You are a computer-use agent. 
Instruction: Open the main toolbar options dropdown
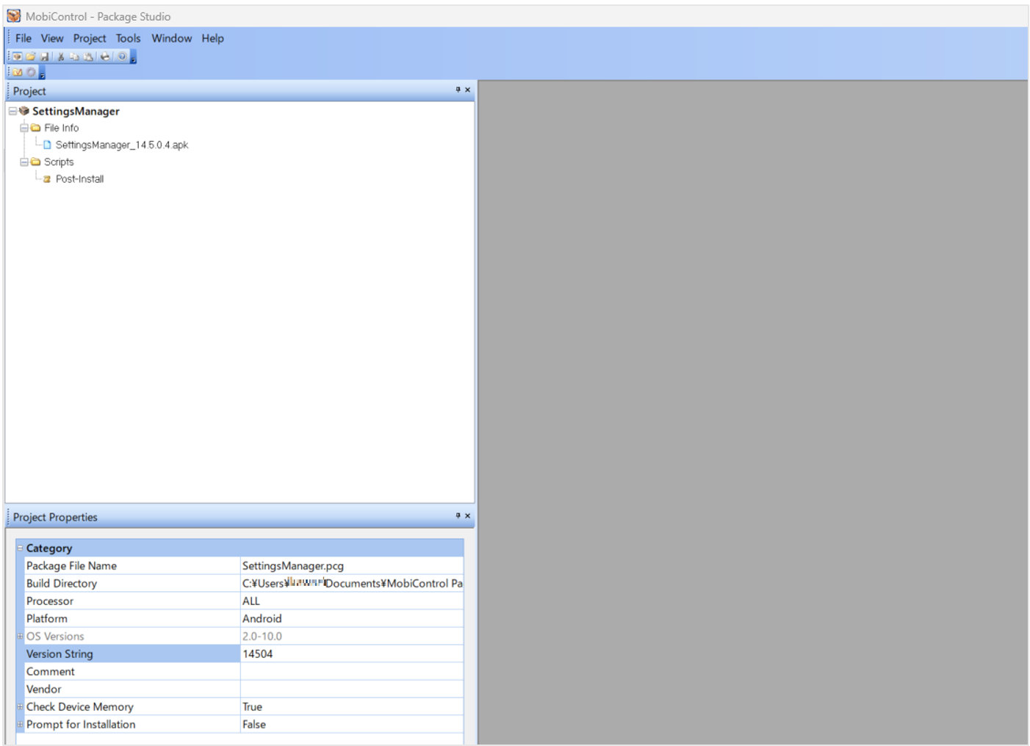133,57
